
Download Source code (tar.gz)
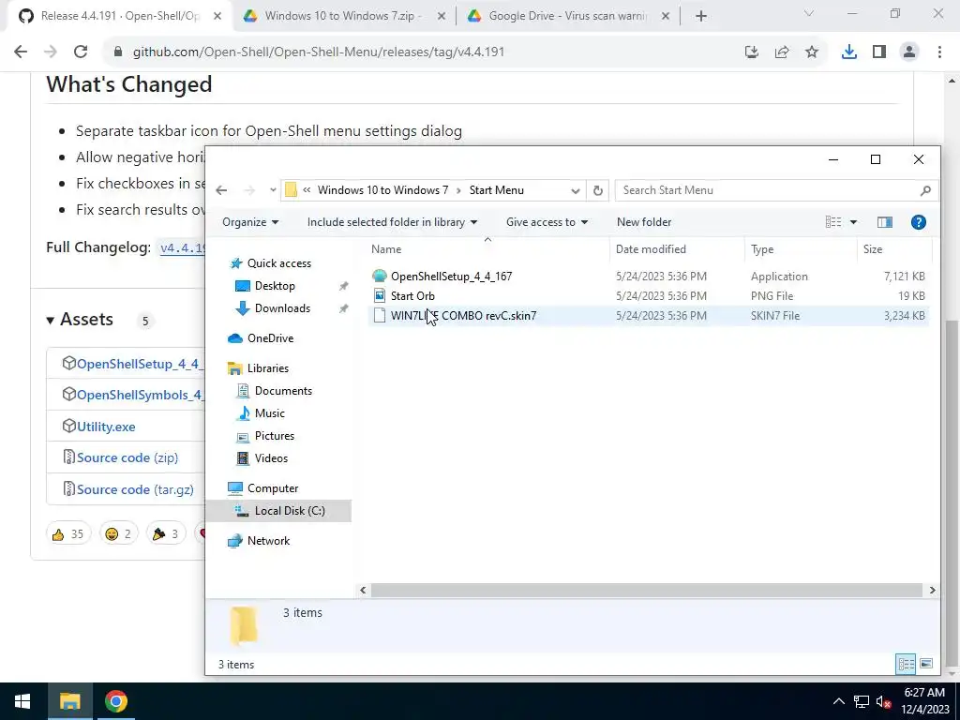coord(135,489)
